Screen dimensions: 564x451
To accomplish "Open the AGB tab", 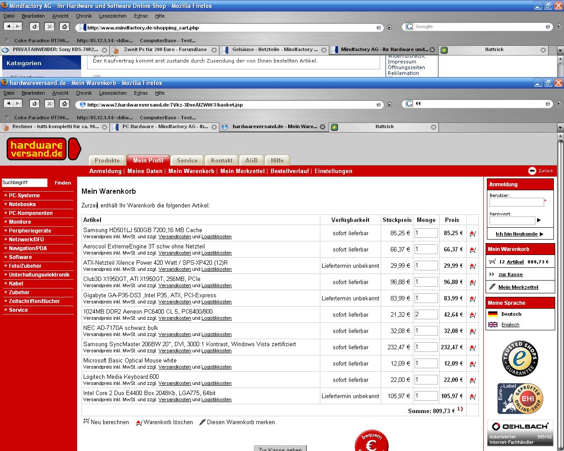I will tap(252, 160).
